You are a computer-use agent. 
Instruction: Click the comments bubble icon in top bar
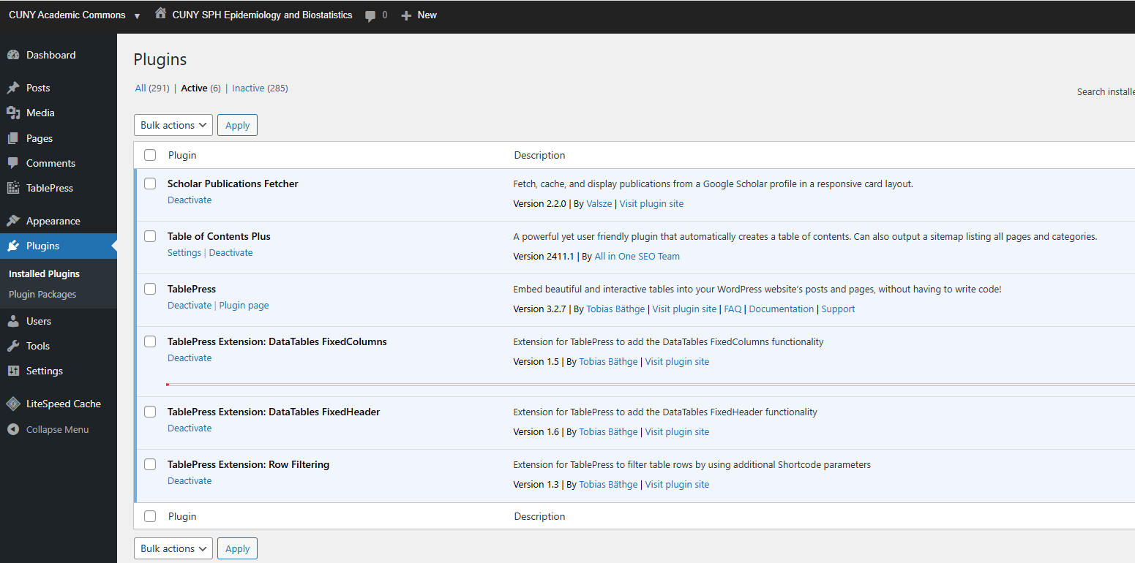pos(370,15)
